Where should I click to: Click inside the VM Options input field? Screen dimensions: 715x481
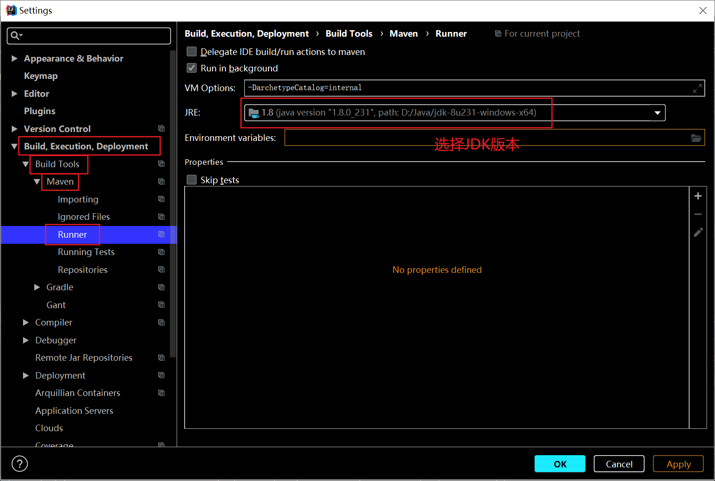coord(423,88)
